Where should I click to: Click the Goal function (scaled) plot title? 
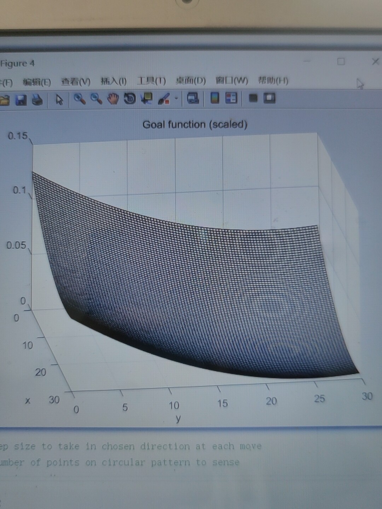coord(195,124)
